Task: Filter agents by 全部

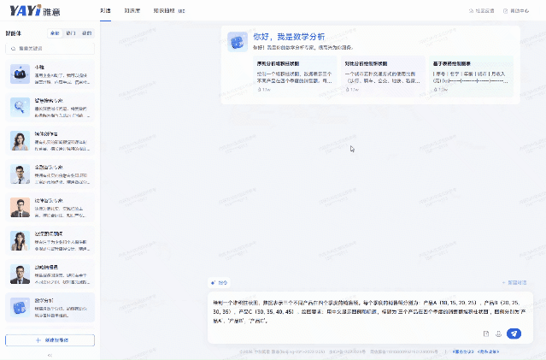Action: coord(56,33)
